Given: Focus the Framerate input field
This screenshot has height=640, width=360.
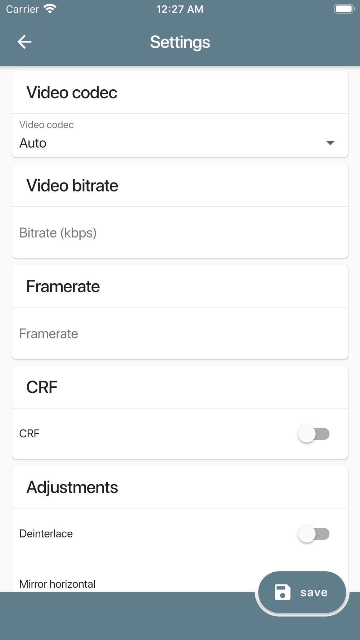Looking at the screenshot, I should coord(179,334).
